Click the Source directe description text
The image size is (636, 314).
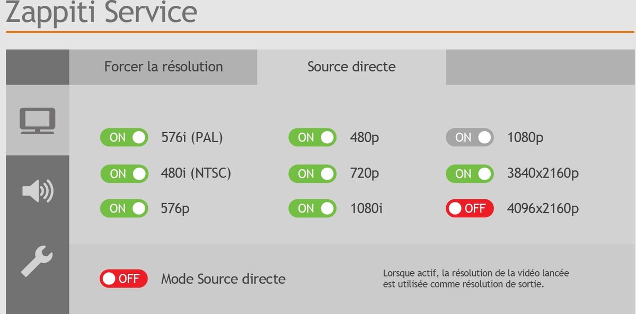pyautogui.click(x=476, y=279)
